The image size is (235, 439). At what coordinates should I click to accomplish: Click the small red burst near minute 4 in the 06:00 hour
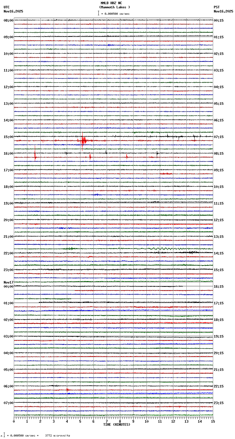click(68, 390)
